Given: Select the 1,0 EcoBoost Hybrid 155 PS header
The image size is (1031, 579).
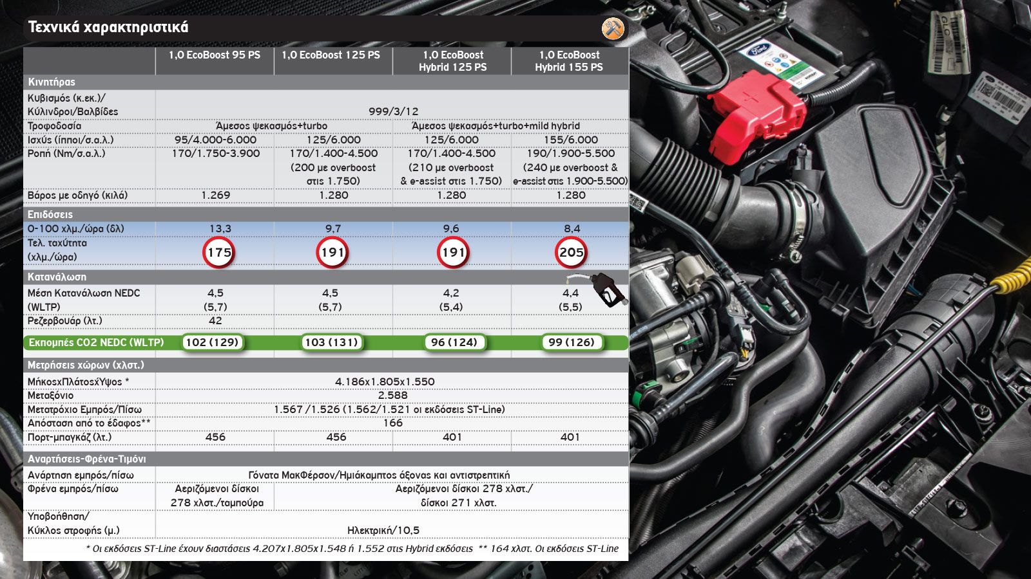Looking at the screenshot, I should tap(569, 61).
